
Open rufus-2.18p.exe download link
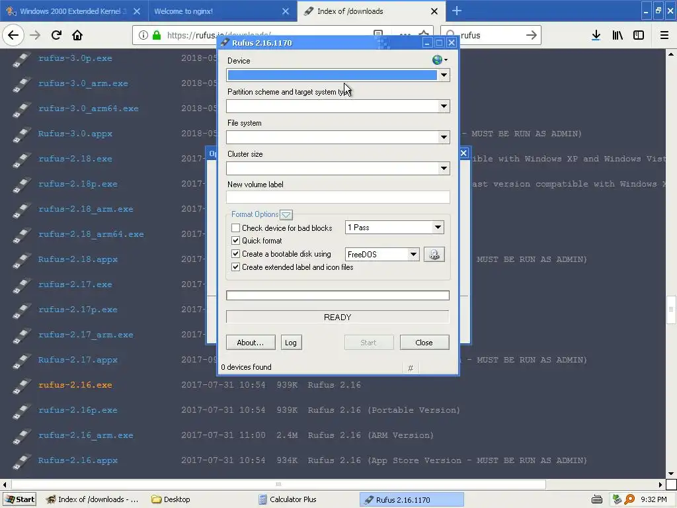click(78, 184)
